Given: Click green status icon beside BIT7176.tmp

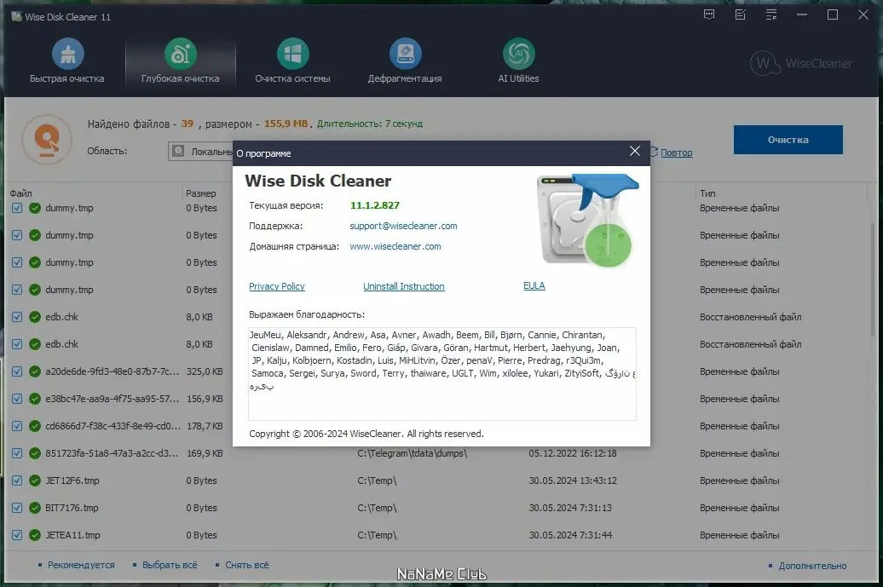Looking at the screenshot, I should pos(35,508).
